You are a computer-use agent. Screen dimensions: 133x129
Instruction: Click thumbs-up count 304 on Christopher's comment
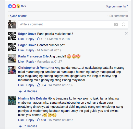tap(41, 85)
